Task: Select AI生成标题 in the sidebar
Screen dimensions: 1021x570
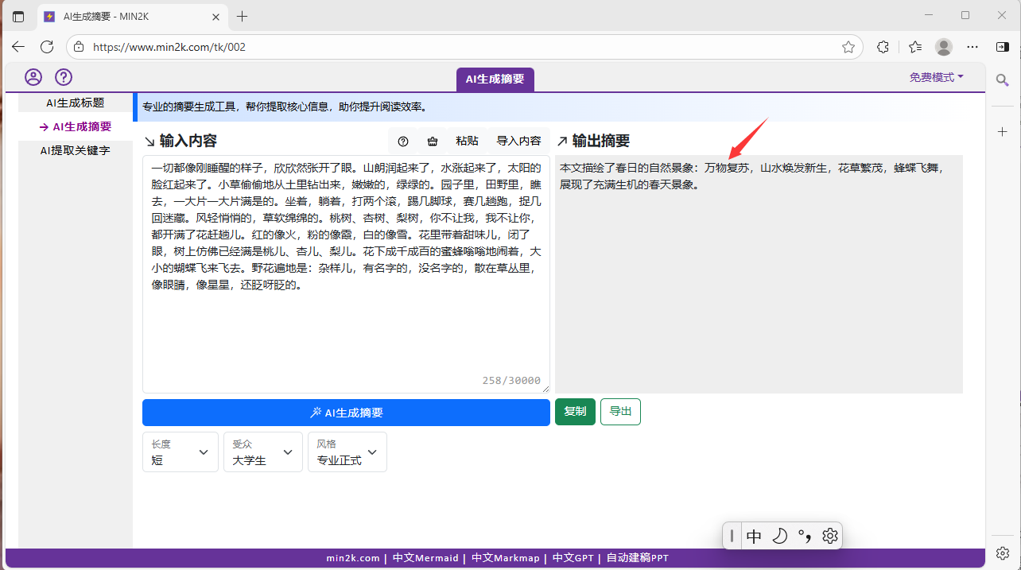Action: pyautogui.click(x=75, y=103)
